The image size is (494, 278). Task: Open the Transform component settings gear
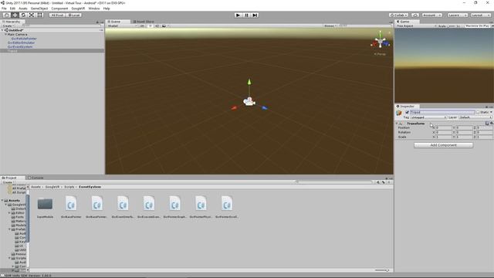(x=491, y=124)
